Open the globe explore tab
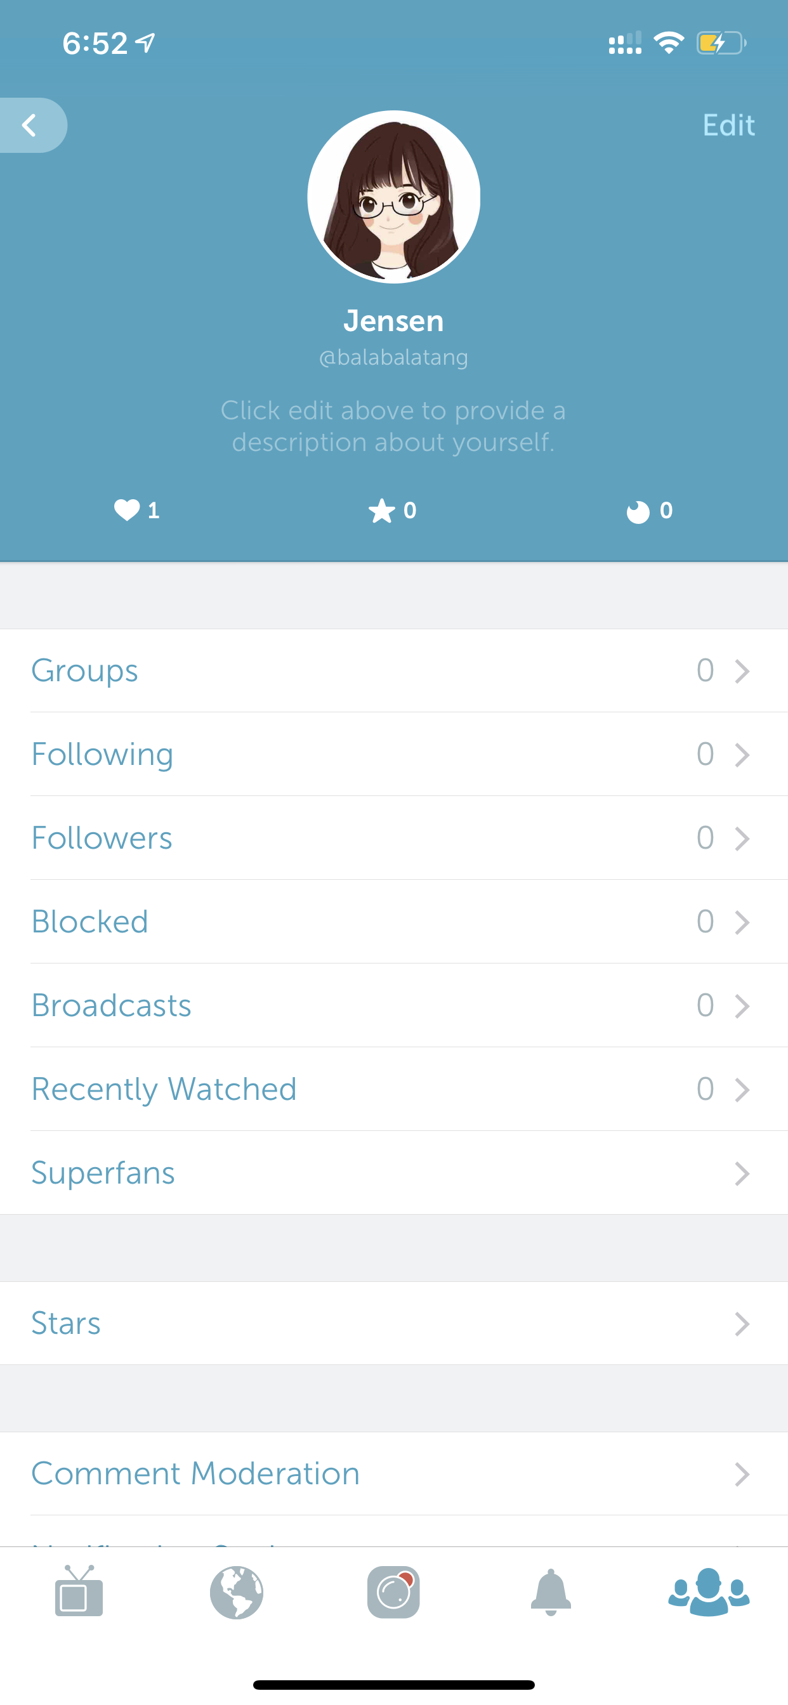 click(x=237, y=1593)
